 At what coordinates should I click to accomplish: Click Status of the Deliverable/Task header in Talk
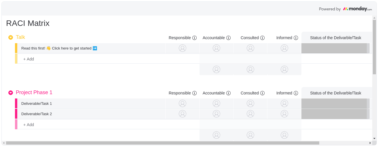tap(335, 38)
